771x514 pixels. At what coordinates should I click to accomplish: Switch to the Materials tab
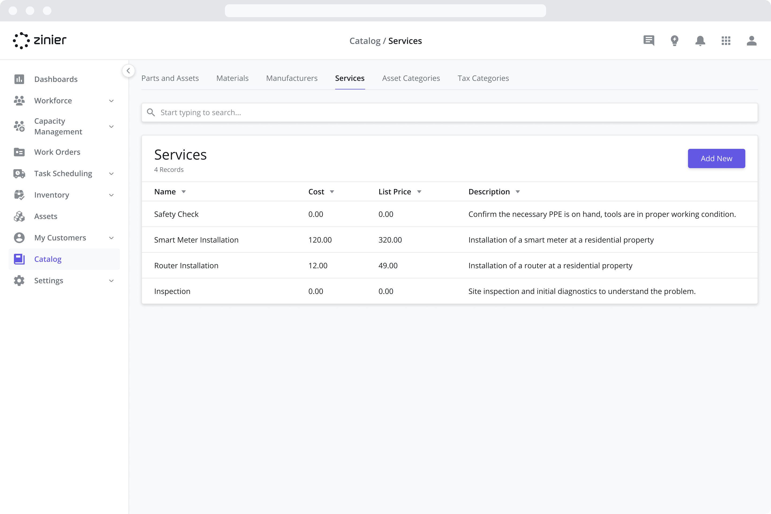click(232, 78)
